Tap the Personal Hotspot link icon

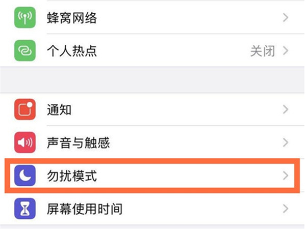coord(24,51)
